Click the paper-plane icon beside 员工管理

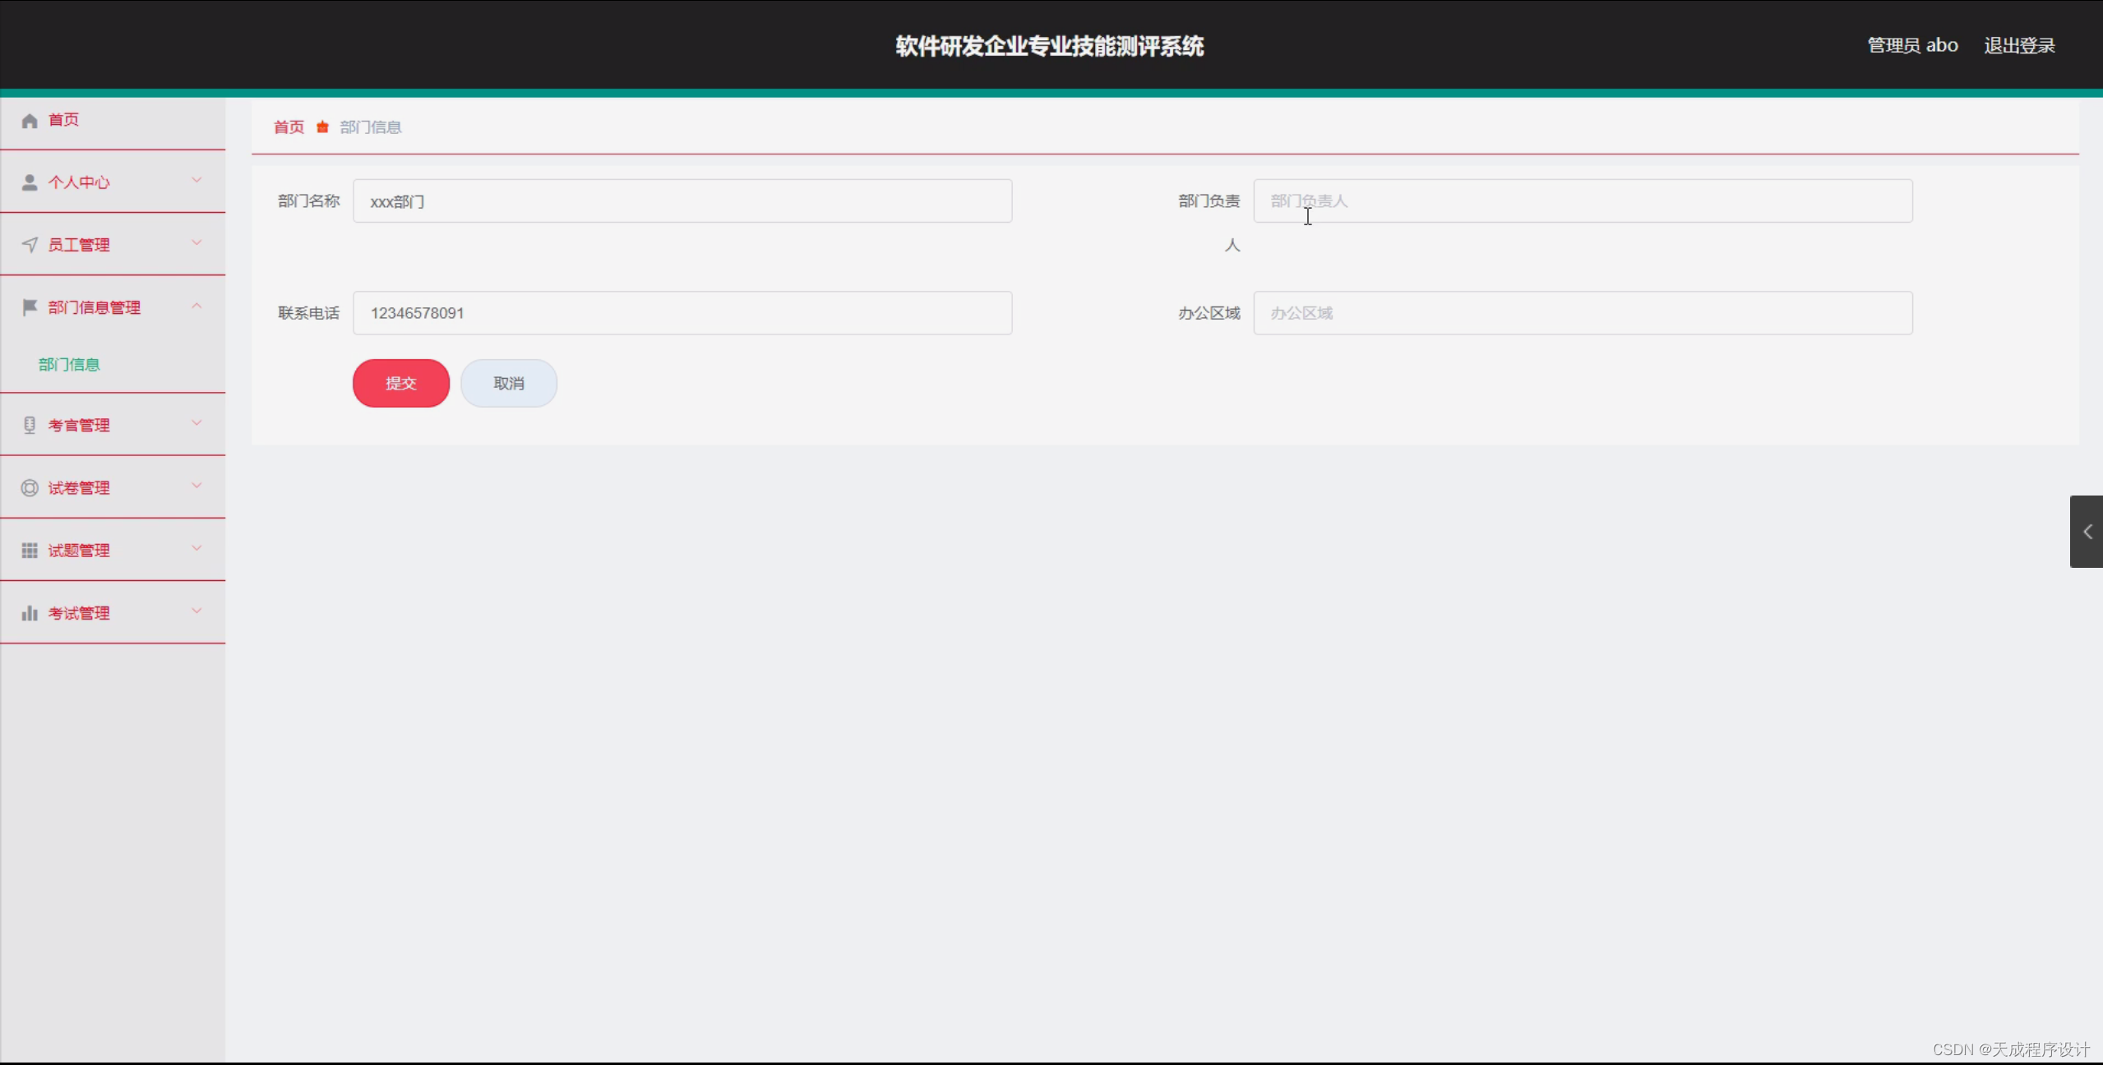click(x=30, y=245)
